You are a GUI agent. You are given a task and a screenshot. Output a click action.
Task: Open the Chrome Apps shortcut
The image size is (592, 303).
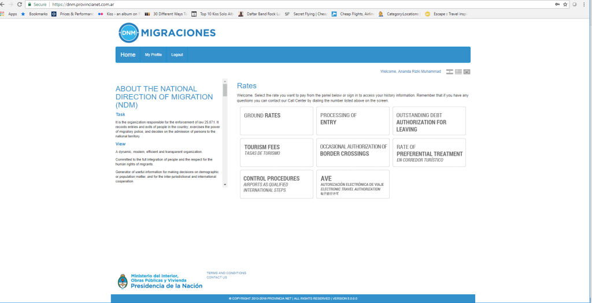pyautogui.click(x=9, y=14)
